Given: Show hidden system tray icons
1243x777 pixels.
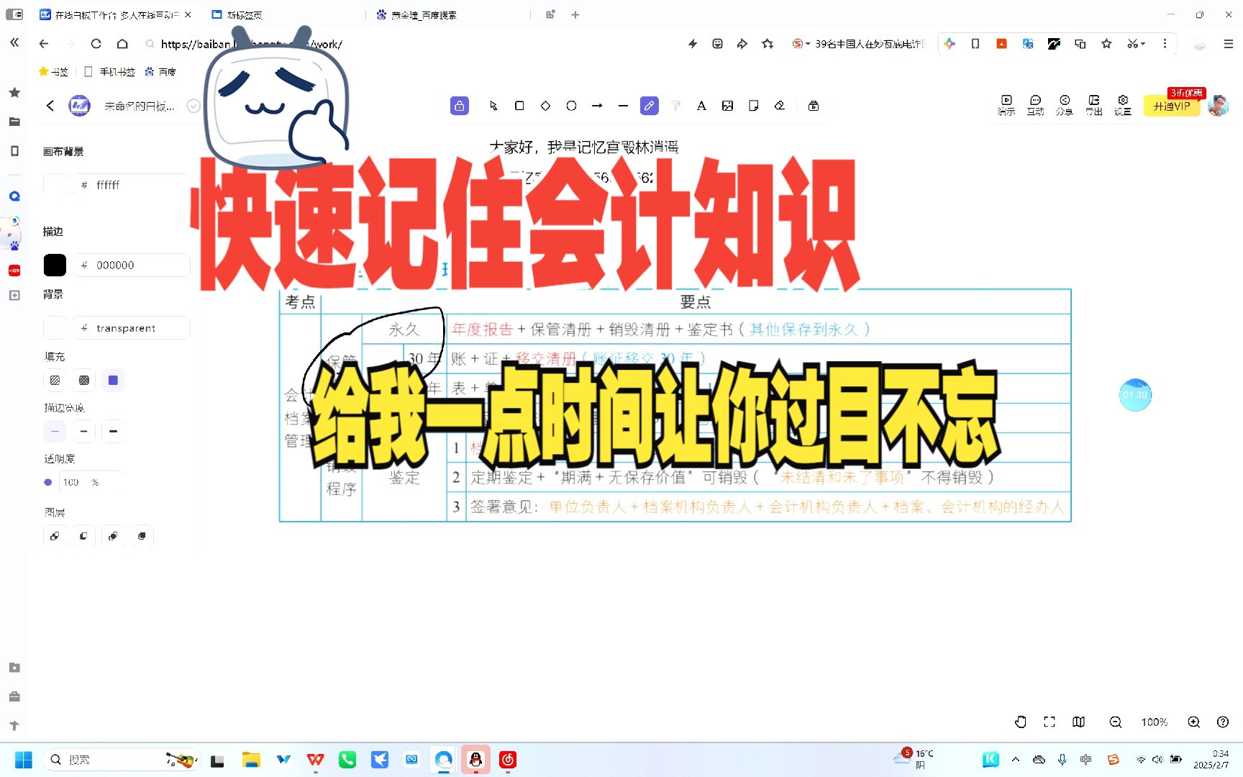Looking at the screenshot, I should (x=1015, y=759).
